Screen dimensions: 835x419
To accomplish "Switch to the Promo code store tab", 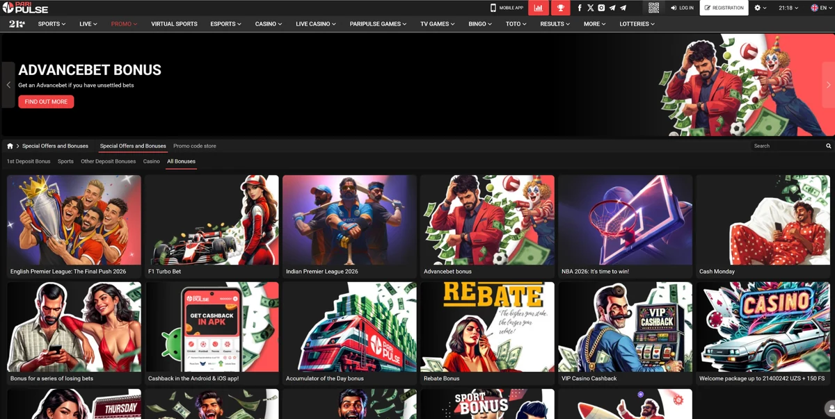I will click(x=195, y=146).
